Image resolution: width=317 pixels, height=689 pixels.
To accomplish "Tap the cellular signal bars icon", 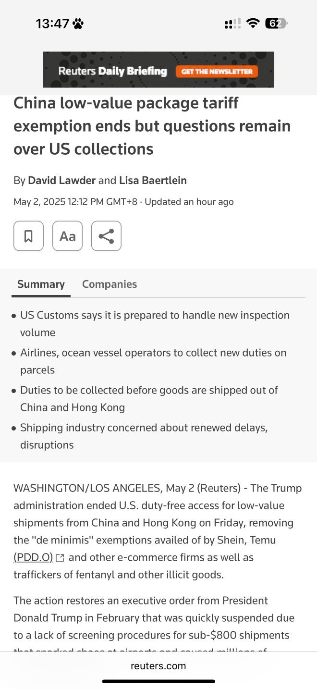I will tap(233, 24).
